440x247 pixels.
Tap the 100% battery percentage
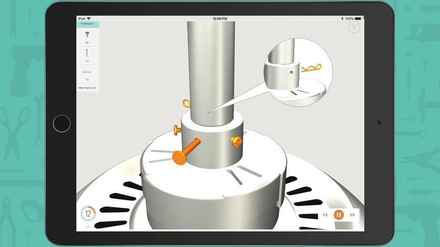[x=349, y=19]
